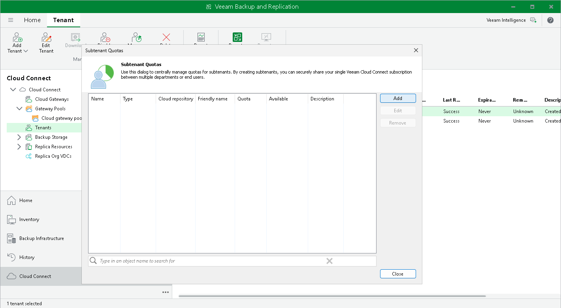Go to the Inventory view
The height and width of the screenshot is (308, 561).
(x=29, y=219)
